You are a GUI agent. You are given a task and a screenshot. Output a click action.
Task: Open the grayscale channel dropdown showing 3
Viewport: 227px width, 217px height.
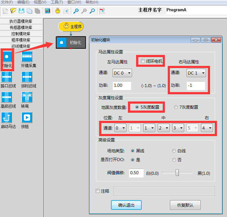pyautogui.click(x=178, y=128)
